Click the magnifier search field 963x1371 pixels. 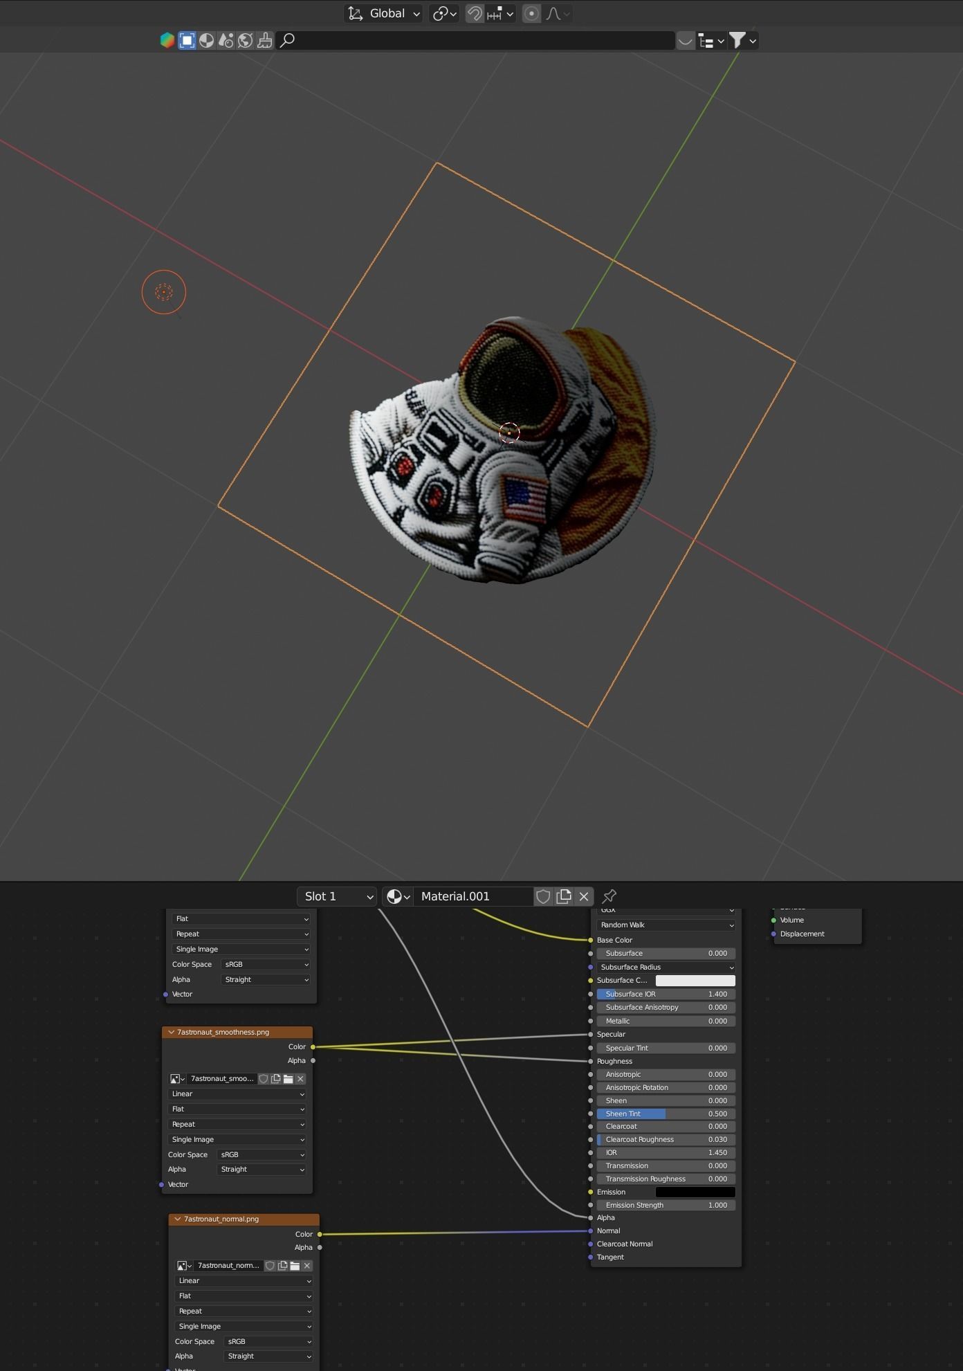click(475, 41)
